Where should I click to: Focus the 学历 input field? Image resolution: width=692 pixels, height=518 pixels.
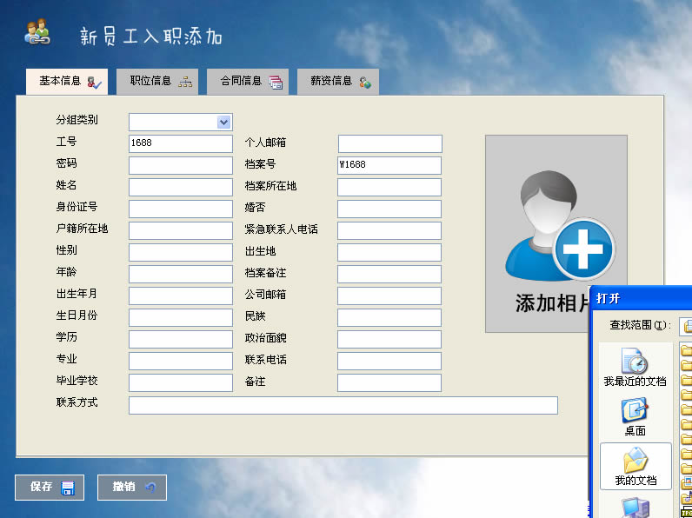(181, 339)
